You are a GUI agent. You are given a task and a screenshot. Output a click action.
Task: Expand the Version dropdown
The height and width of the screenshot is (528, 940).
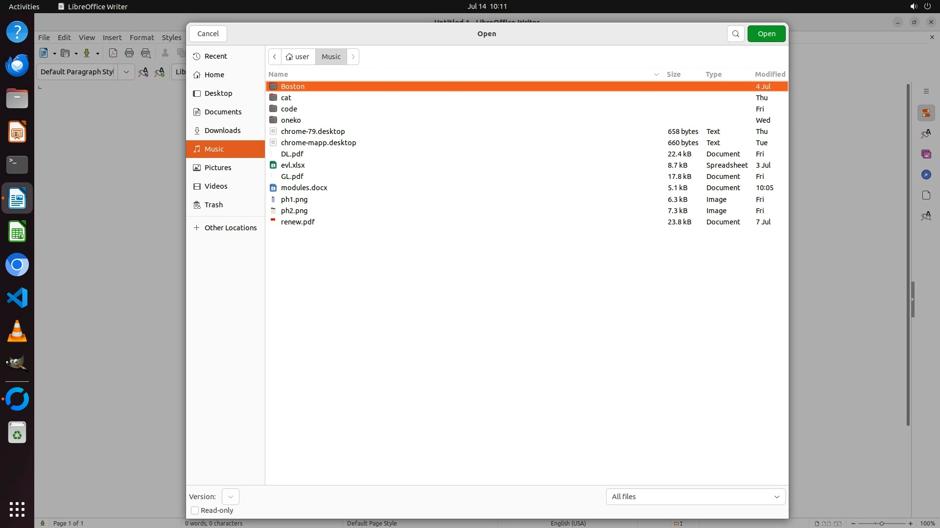[x=230, y=497]
